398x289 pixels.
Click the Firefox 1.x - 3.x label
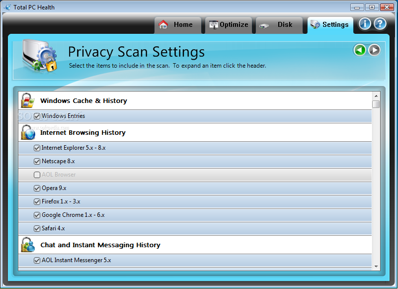point(61,201)
